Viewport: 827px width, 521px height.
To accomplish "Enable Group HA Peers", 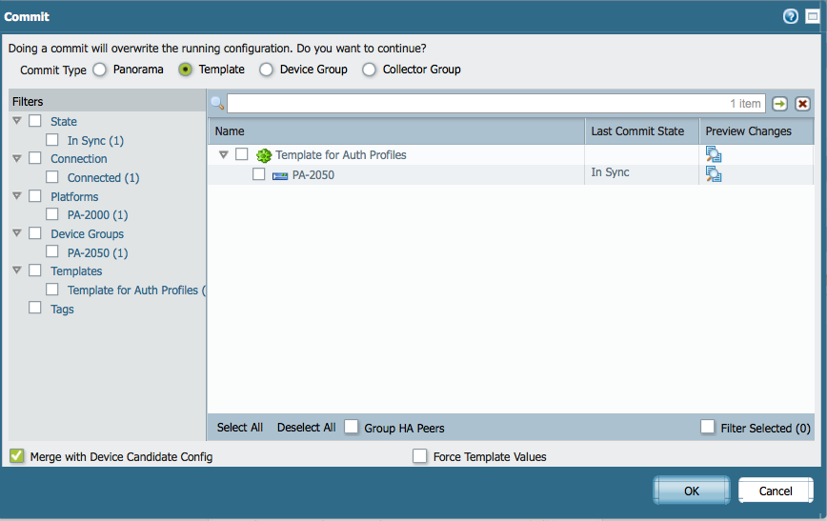I will click(352, 427).
